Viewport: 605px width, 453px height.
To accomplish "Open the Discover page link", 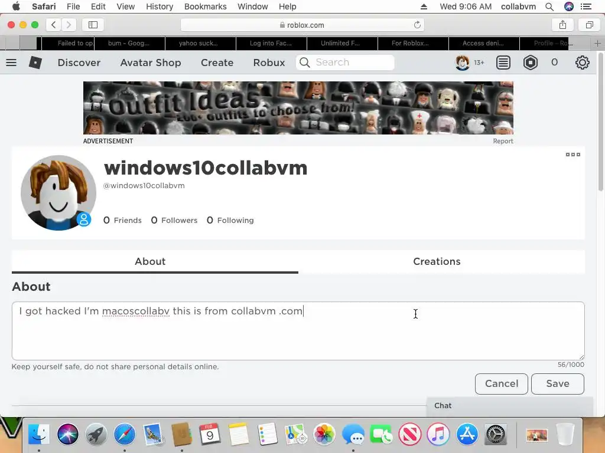I will click(x=79, y=63).
